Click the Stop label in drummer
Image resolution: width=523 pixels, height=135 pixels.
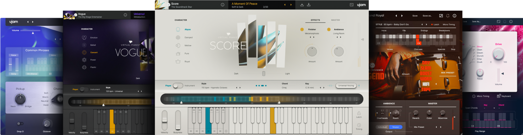453,49
